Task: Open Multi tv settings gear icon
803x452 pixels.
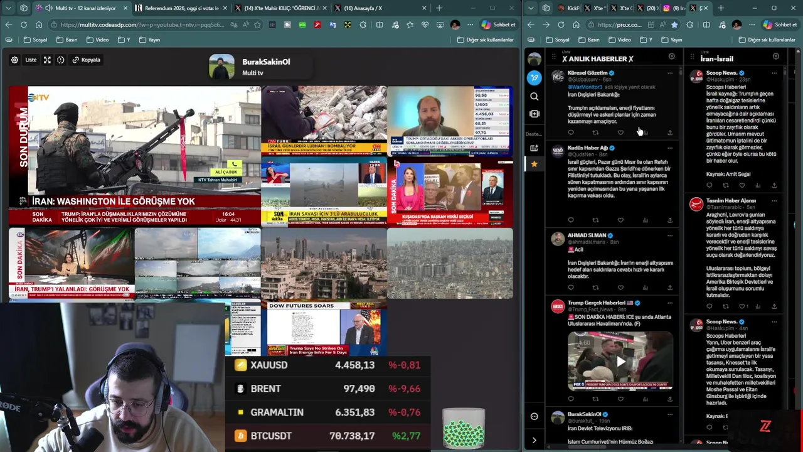Action: pos(14,60)
